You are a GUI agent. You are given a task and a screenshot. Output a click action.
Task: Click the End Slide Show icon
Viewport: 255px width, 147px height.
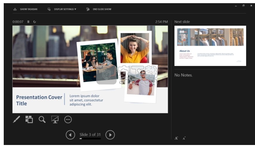[x=88, y=9]
